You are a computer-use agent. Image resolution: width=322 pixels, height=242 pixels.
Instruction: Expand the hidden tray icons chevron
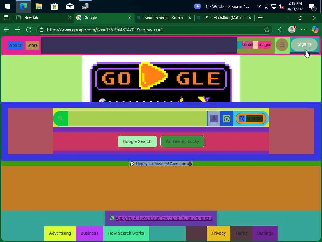click(x=259, y=6)
